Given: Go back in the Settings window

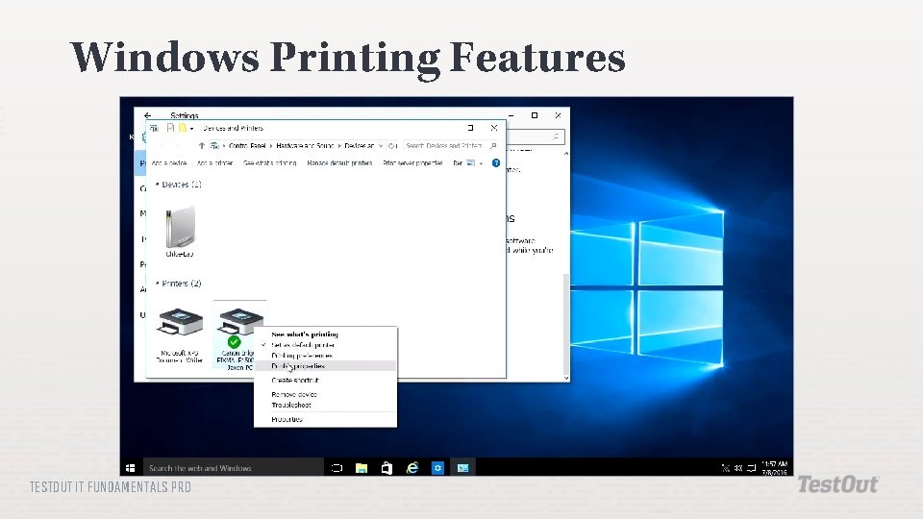Looking at the screenshot, I should tap(147, 115).
